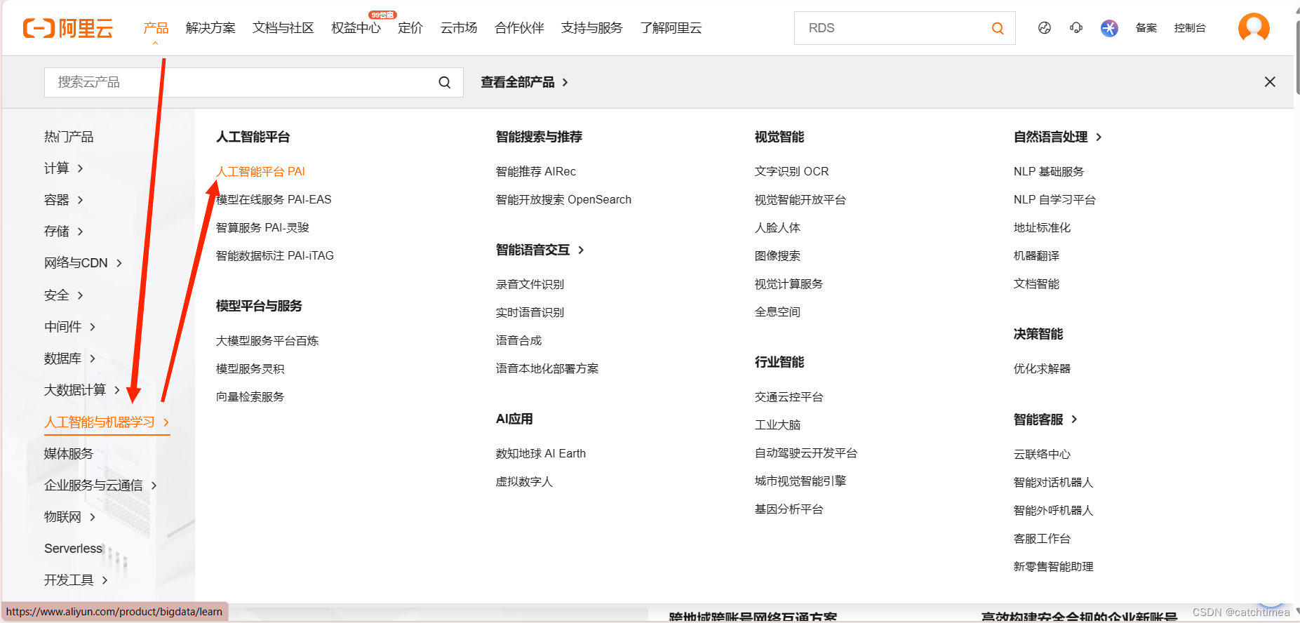
Task: Open 产品 in the top navigation
Action: tap(156, 28)
